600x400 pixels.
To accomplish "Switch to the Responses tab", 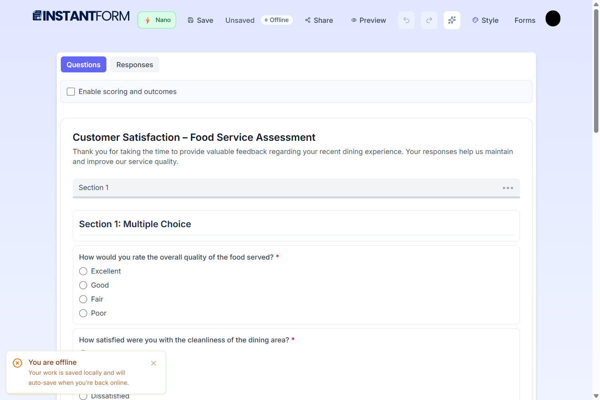I will point(135,64).
